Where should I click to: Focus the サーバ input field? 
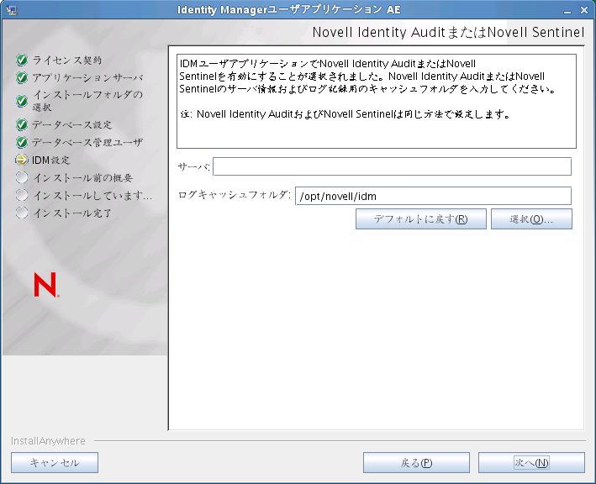pyautogui.click(x=392, y=166)
